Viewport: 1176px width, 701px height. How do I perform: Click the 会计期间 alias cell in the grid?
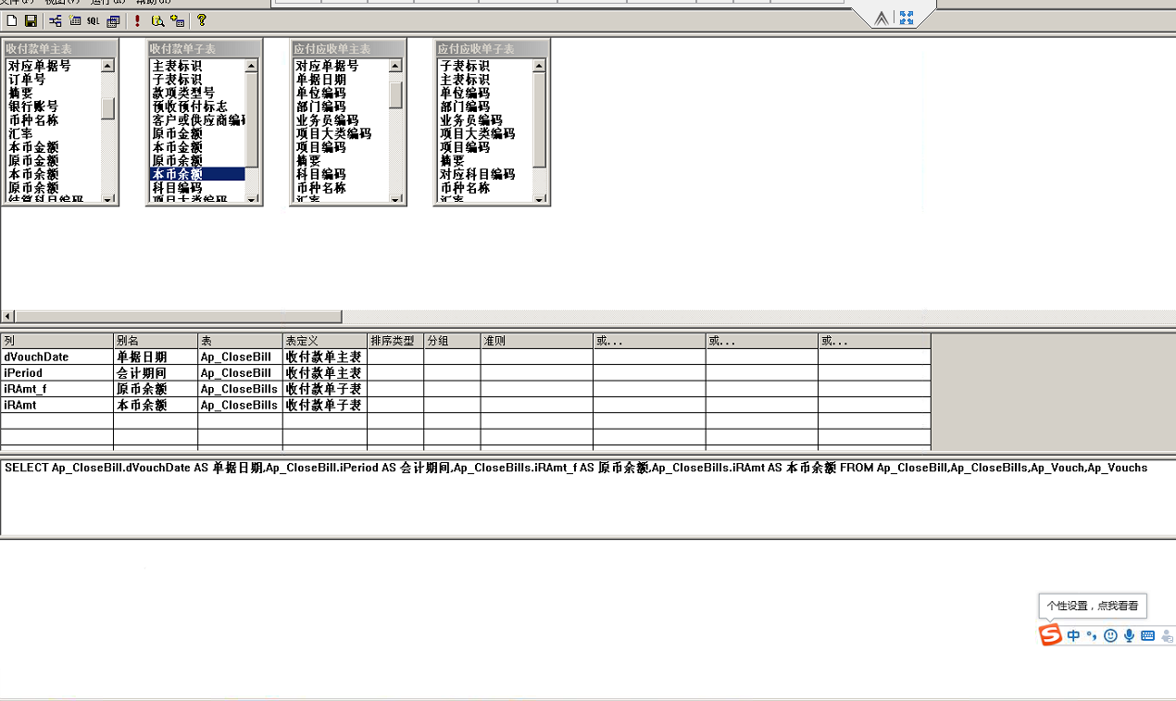tap(156, 373)
